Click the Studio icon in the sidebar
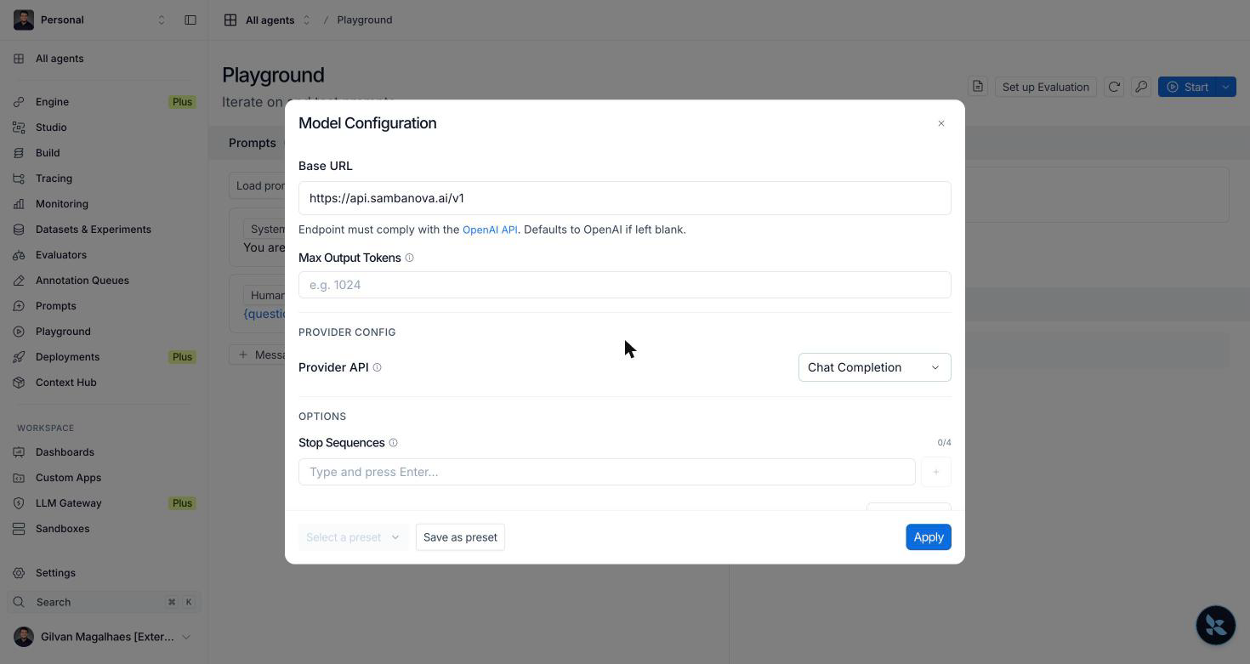Image resolution: width=1250 pixels, height=664 pixels. 19,128
